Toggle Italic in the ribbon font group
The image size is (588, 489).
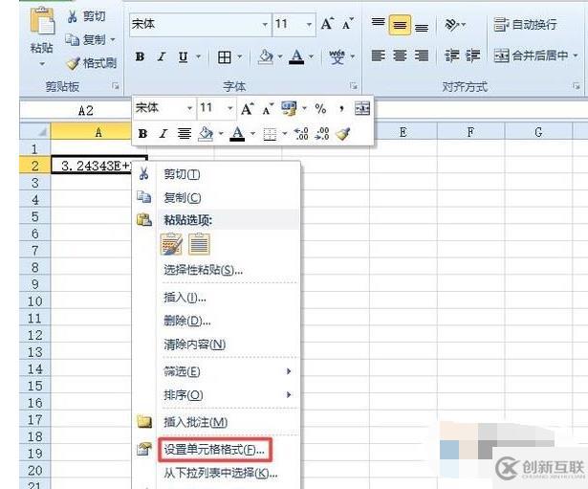point(162,56)
